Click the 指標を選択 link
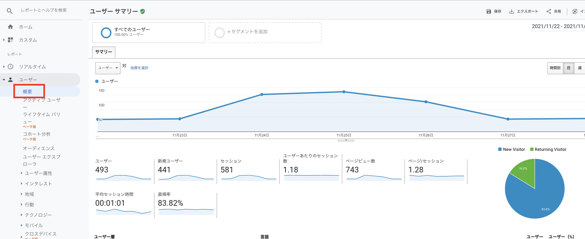The image size is (585, 239). [x=139, y=68]
